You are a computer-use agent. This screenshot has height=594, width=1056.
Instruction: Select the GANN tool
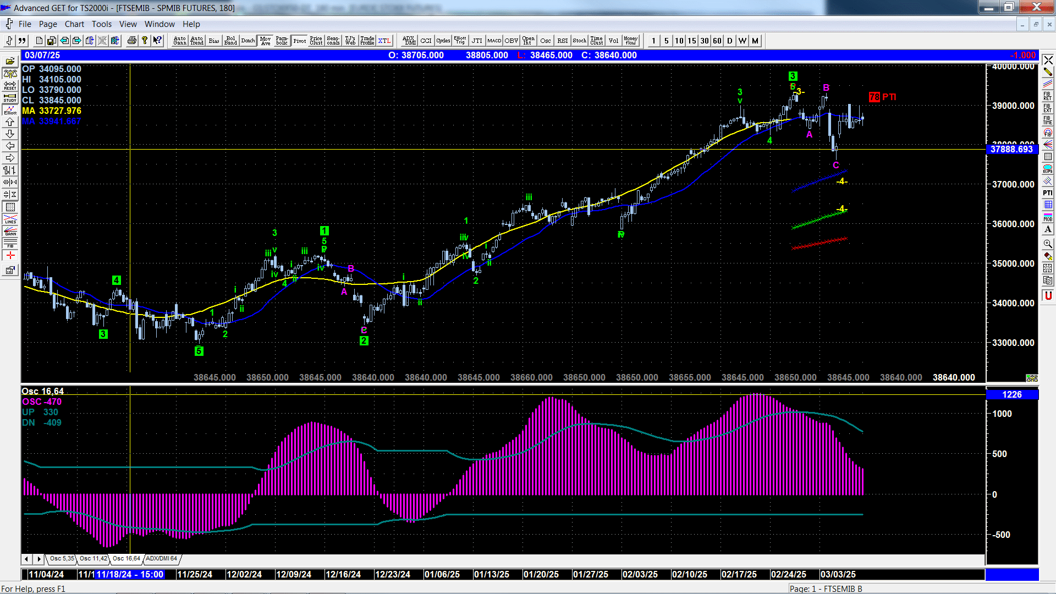pos(10,231)
